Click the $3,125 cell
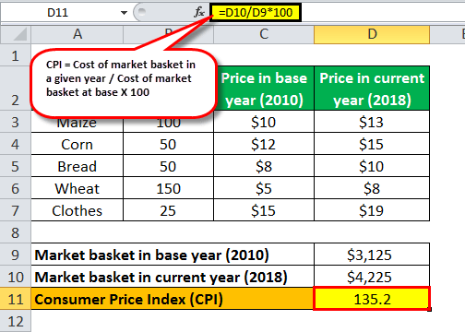This screenshot has width=465, height=332. (372, 255)
